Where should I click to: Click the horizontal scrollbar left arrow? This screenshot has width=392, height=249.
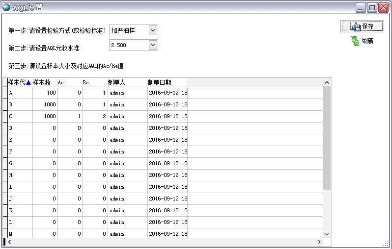(x=9, y=242)
